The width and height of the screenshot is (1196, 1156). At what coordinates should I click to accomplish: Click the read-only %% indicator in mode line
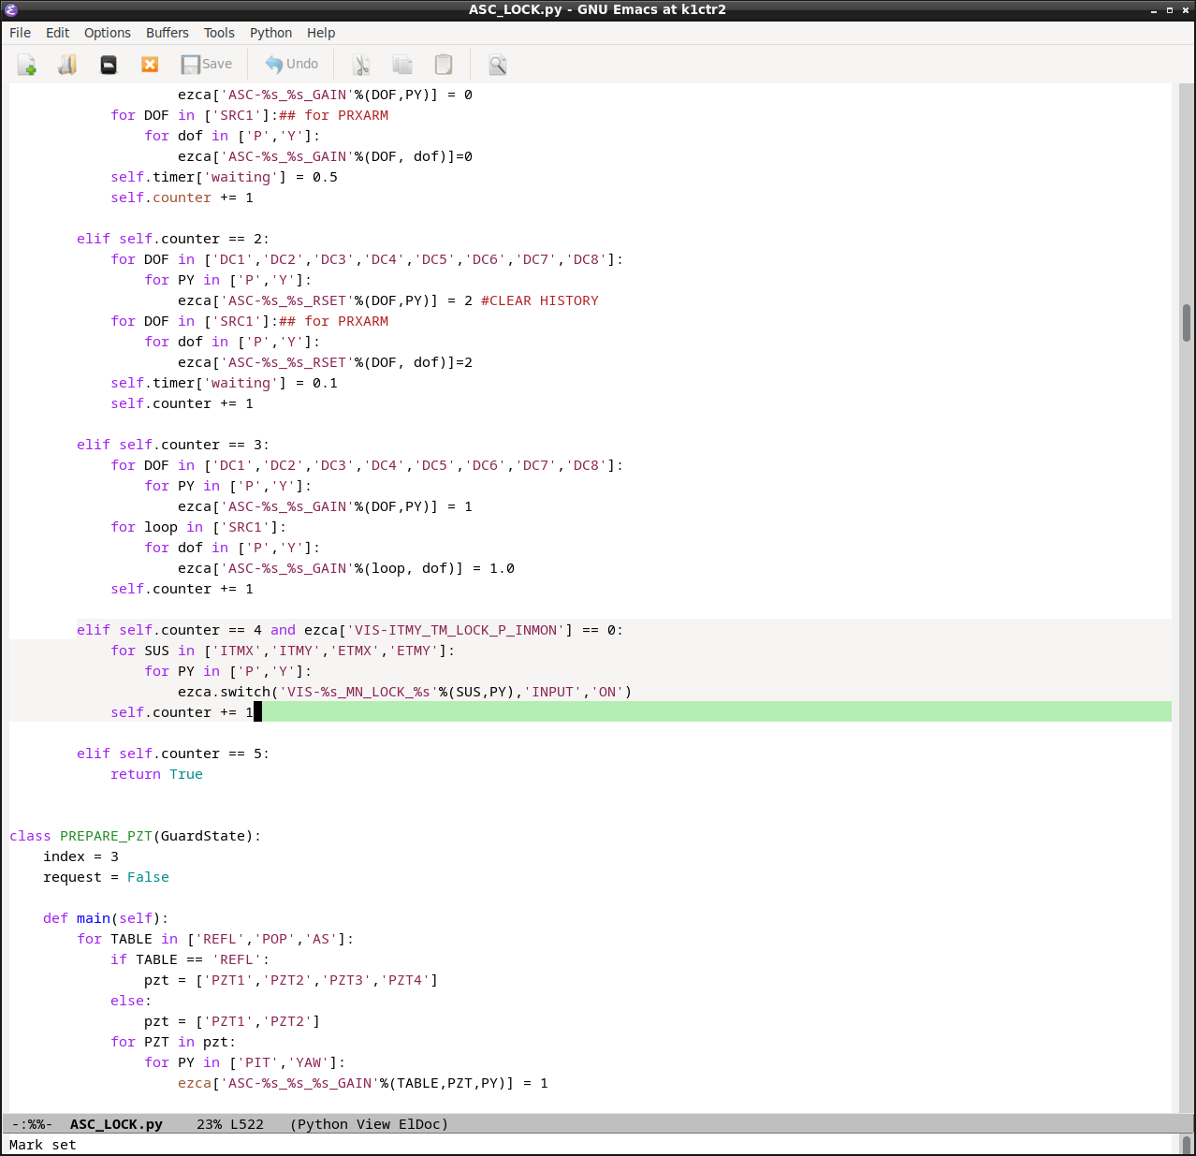35,1124
